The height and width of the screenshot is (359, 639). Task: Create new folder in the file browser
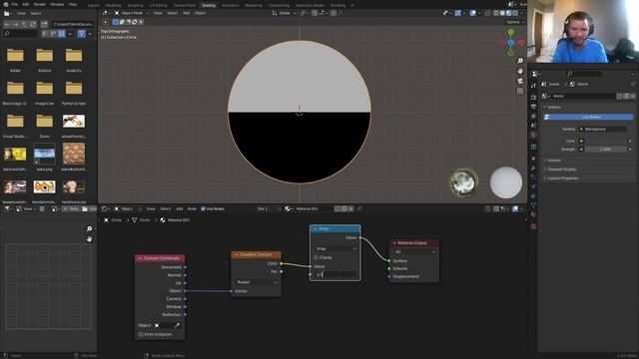pos(44,24)
